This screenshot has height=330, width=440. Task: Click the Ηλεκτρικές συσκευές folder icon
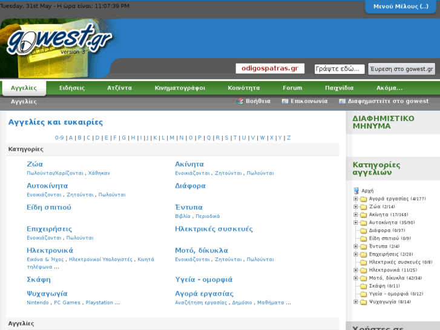coord(363,262)
